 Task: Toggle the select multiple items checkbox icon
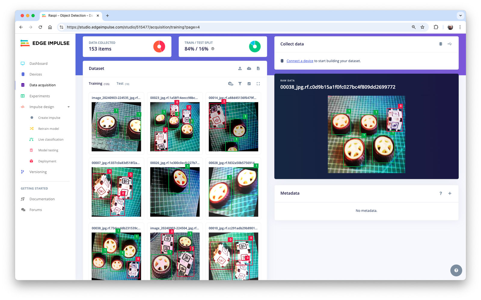point(249,84)
